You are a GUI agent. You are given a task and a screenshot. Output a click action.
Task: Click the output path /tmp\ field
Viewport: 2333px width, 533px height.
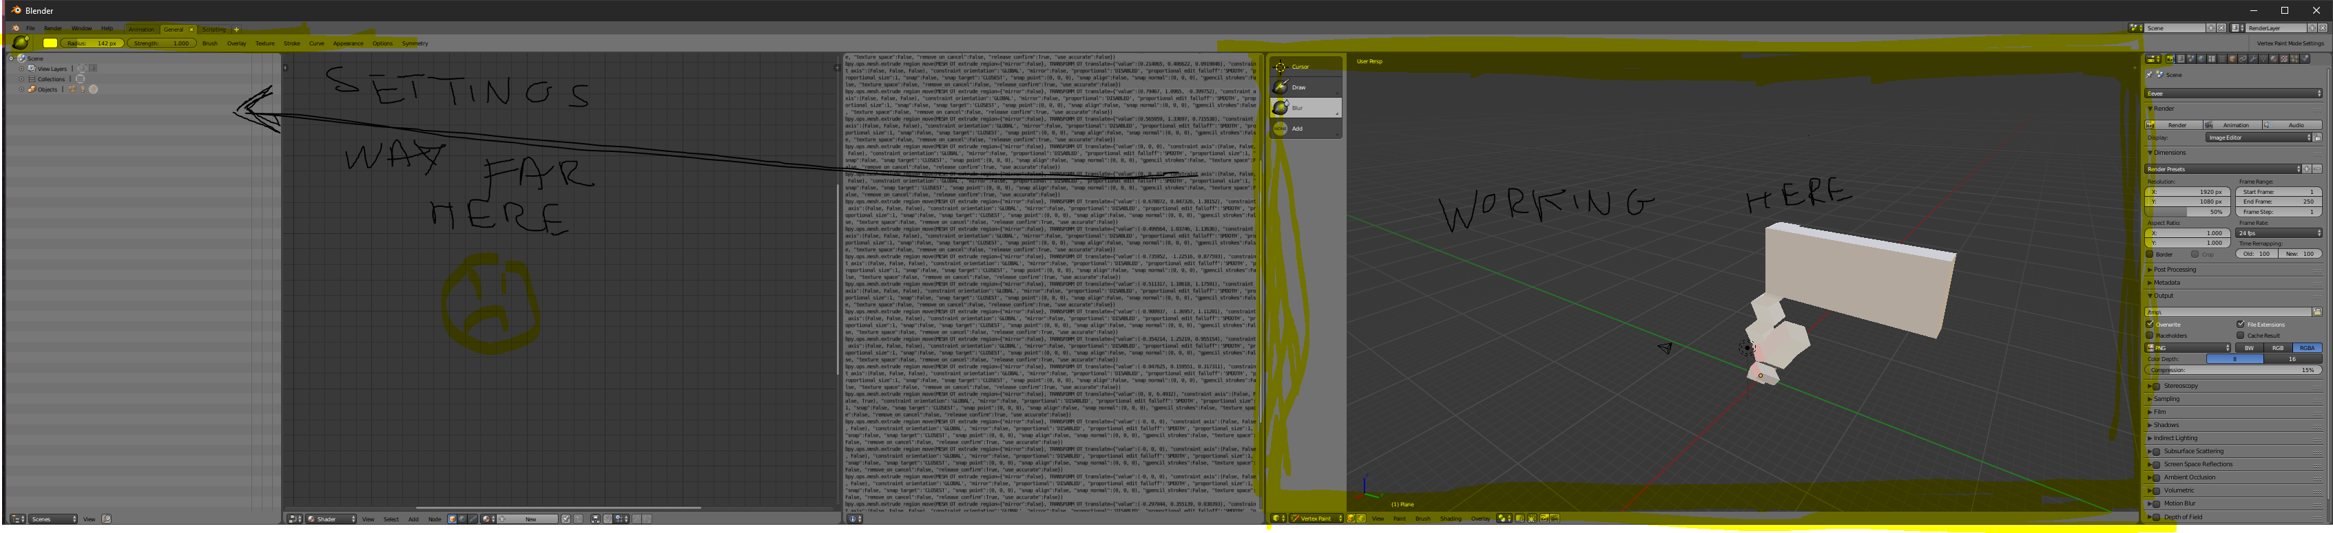pos(2227,312)
